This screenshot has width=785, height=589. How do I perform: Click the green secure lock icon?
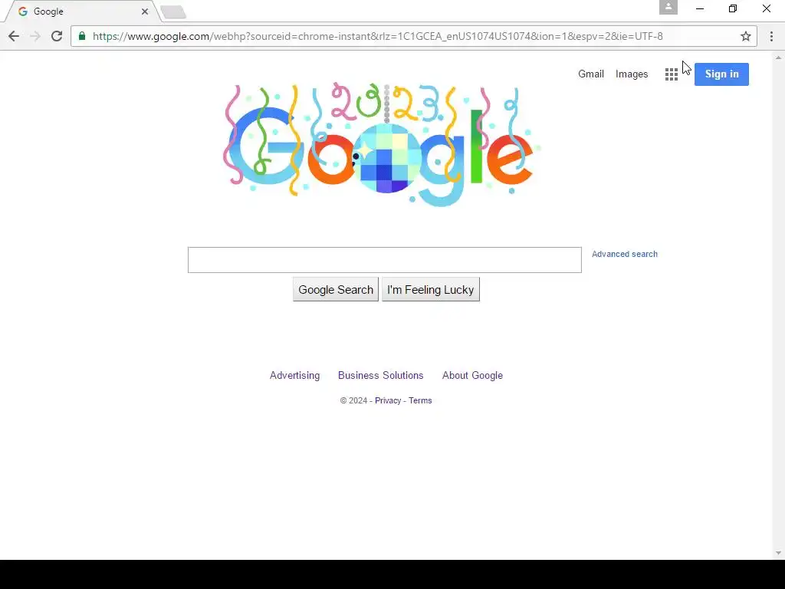point(82,35)
